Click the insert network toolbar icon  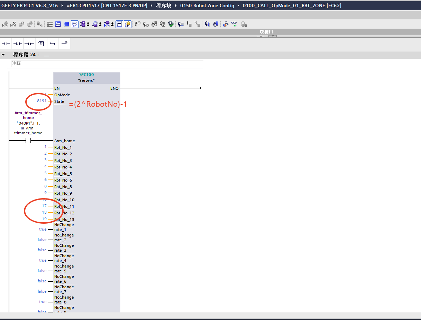click(x=5, y=24)
